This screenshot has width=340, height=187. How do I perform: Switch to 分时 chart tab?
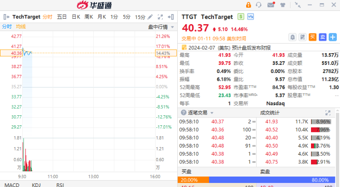[x=47, y=17]
